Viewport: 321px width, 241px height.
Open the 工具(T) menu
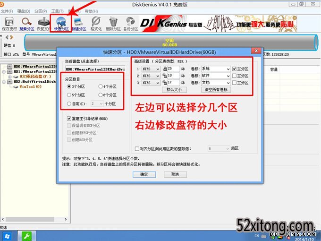[x=57, y=11]
